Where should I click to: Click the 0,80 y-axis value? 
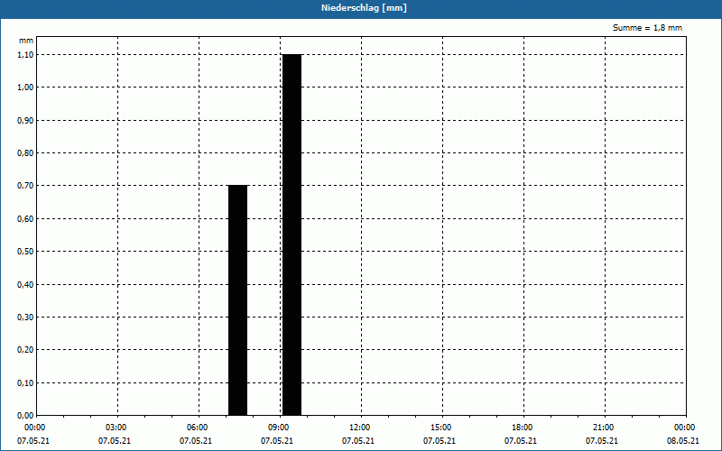[x=25, y=153]
